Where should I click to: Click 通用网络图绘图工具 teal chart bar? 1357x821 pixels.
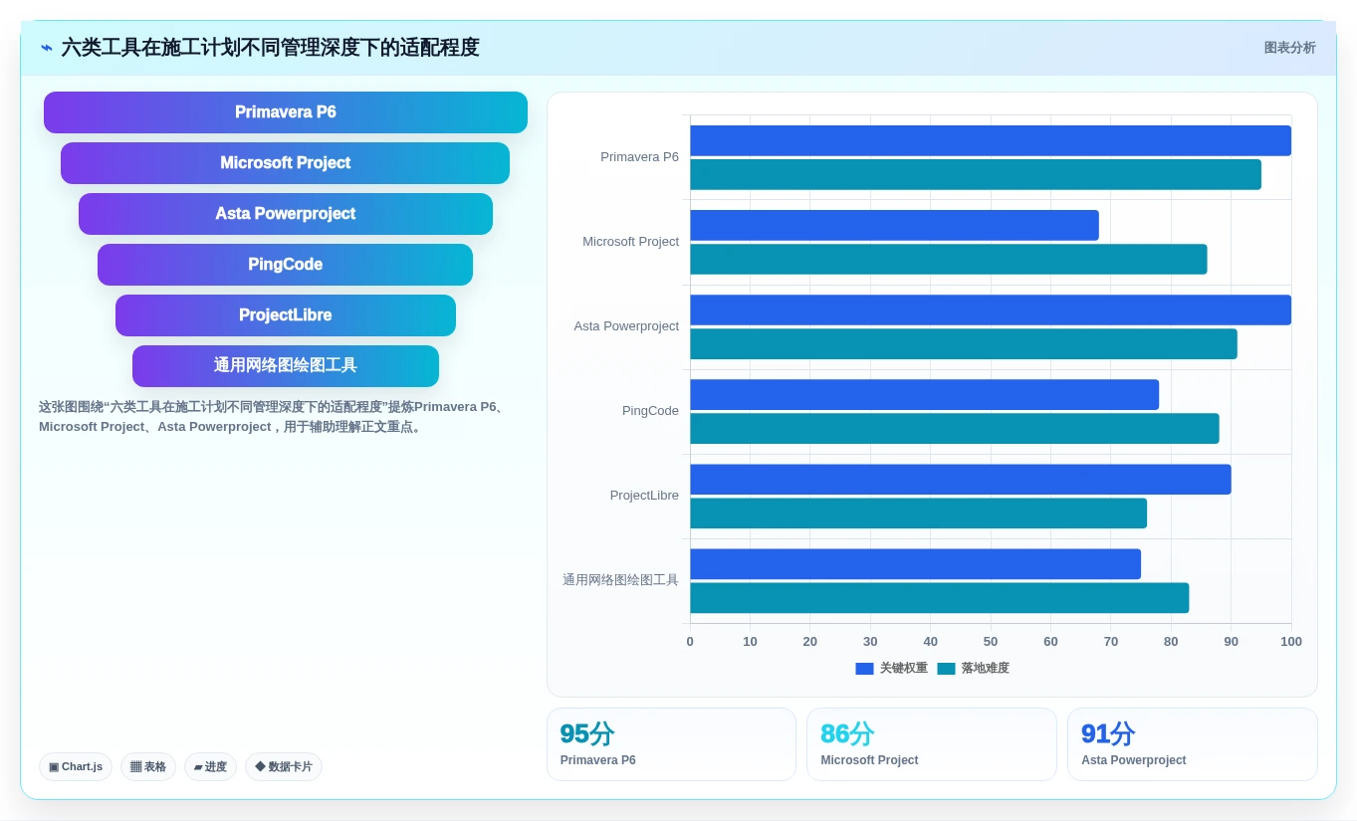click(940, 597)
